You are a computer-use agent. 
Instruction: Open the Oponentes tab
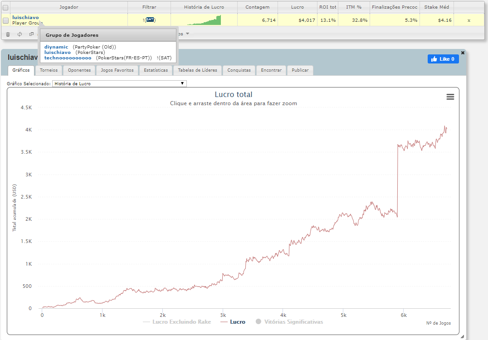tap(79, 70)
